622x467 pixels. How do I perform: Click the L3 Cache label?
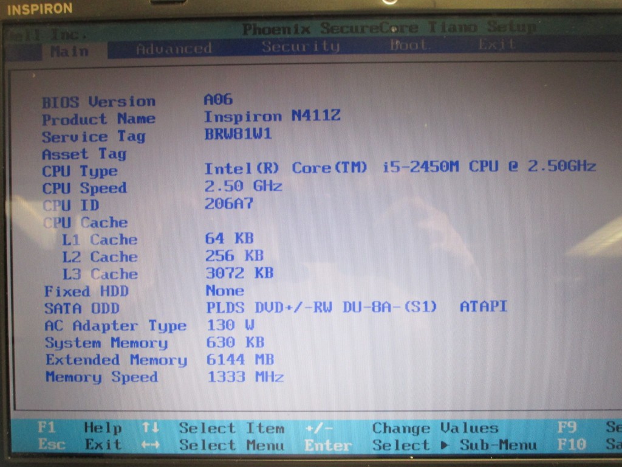(x=100, y=274)
